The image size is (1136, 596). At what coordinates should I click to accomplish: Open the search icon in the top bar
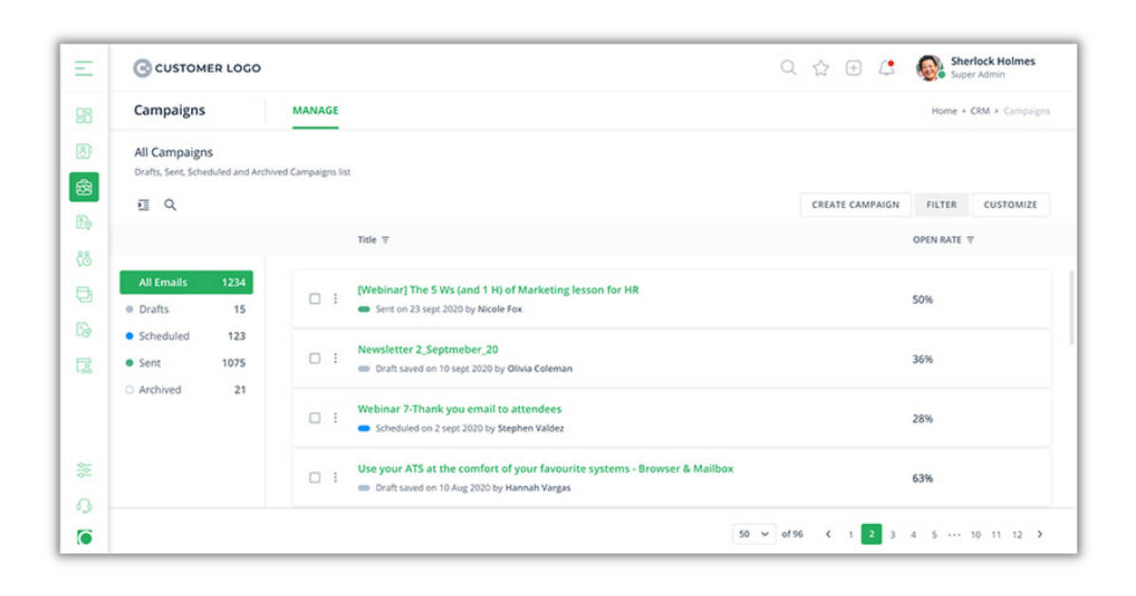click(x=787, y=68)
